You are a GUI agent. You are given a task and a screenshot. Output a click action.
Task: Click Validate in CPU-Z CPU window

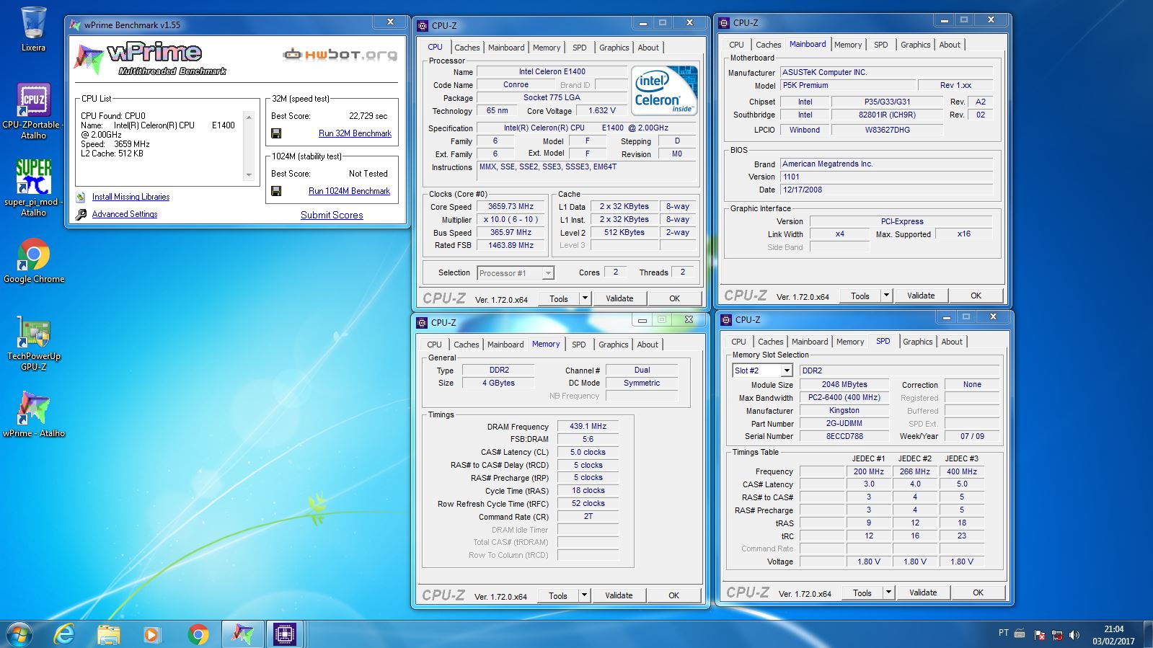619,298
